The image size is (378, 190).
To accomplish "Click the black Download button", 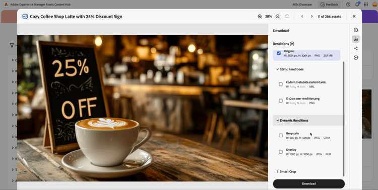I will pyautogui.click(x=309, y=184).
